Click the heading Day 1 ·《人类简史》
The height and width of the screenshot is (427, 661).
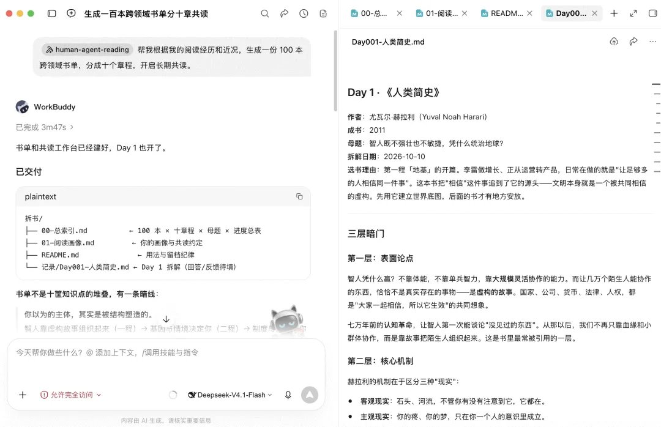pos(394,92)
